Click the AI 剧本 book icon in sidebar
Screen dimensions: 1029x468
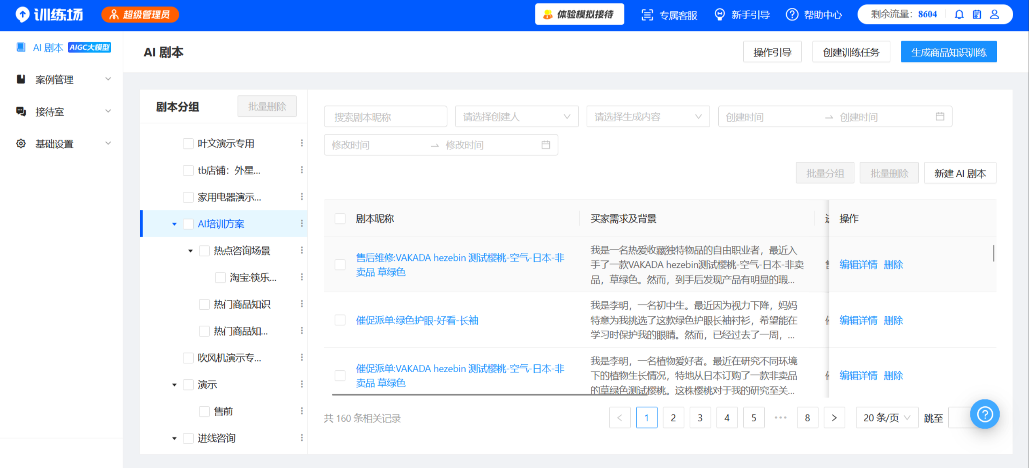(21, 47)
